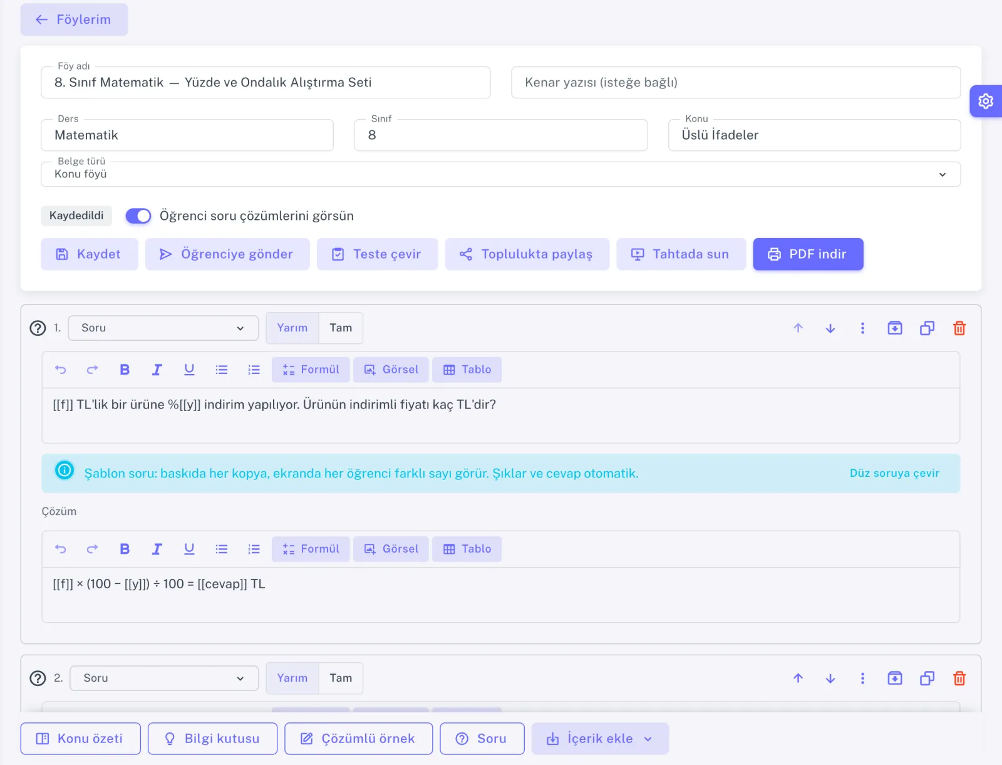1002x765 pixels.
Task: Go back to Föylerim
Action: 74,19
